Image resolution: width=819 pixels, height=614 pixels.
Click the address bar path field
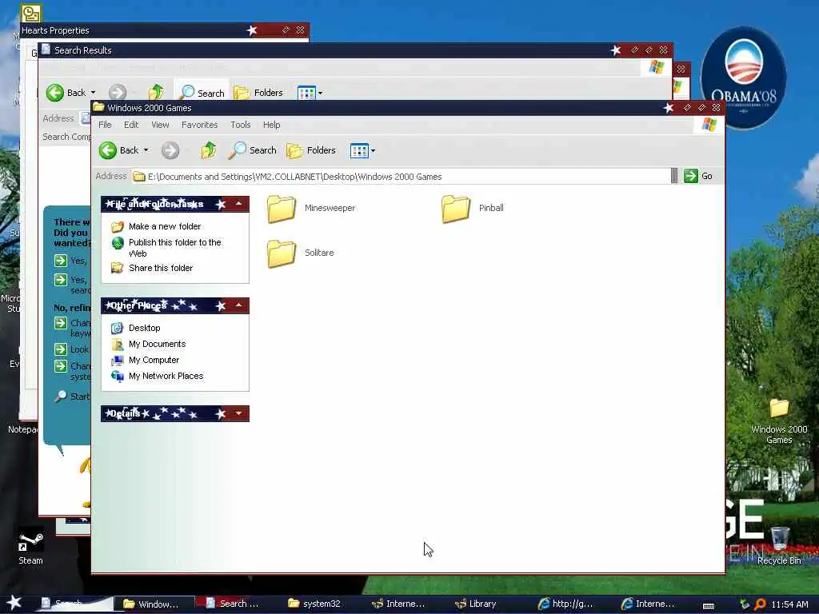[400, 177]
